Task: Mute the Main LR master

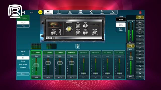Action: tap(131, 49)
